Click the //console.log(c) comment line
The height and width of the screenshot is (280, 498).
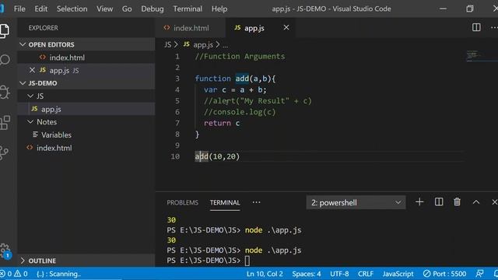tap(240, 112)
